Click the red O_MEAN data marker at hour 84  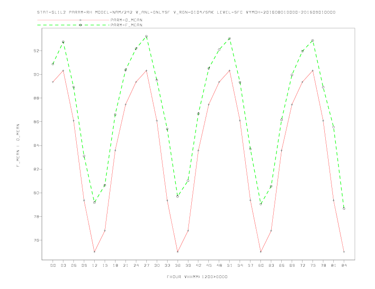[344, 252]
